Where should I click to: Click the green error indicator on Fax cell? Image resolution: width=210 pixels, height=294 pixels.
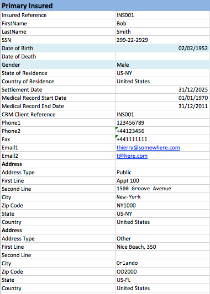[117, 136]
